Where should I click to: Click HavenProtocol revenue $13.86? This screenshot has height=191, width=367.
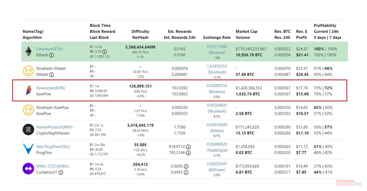[x=302, y=127]
